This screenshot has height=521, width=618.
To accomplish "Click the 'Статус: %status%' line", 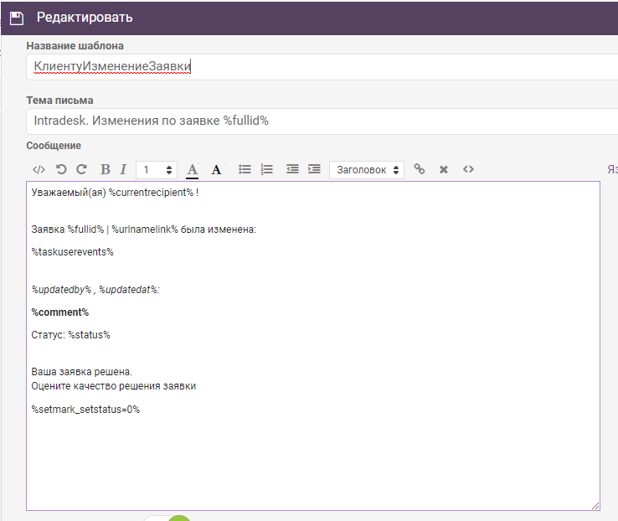I will (x=71, y=335).
